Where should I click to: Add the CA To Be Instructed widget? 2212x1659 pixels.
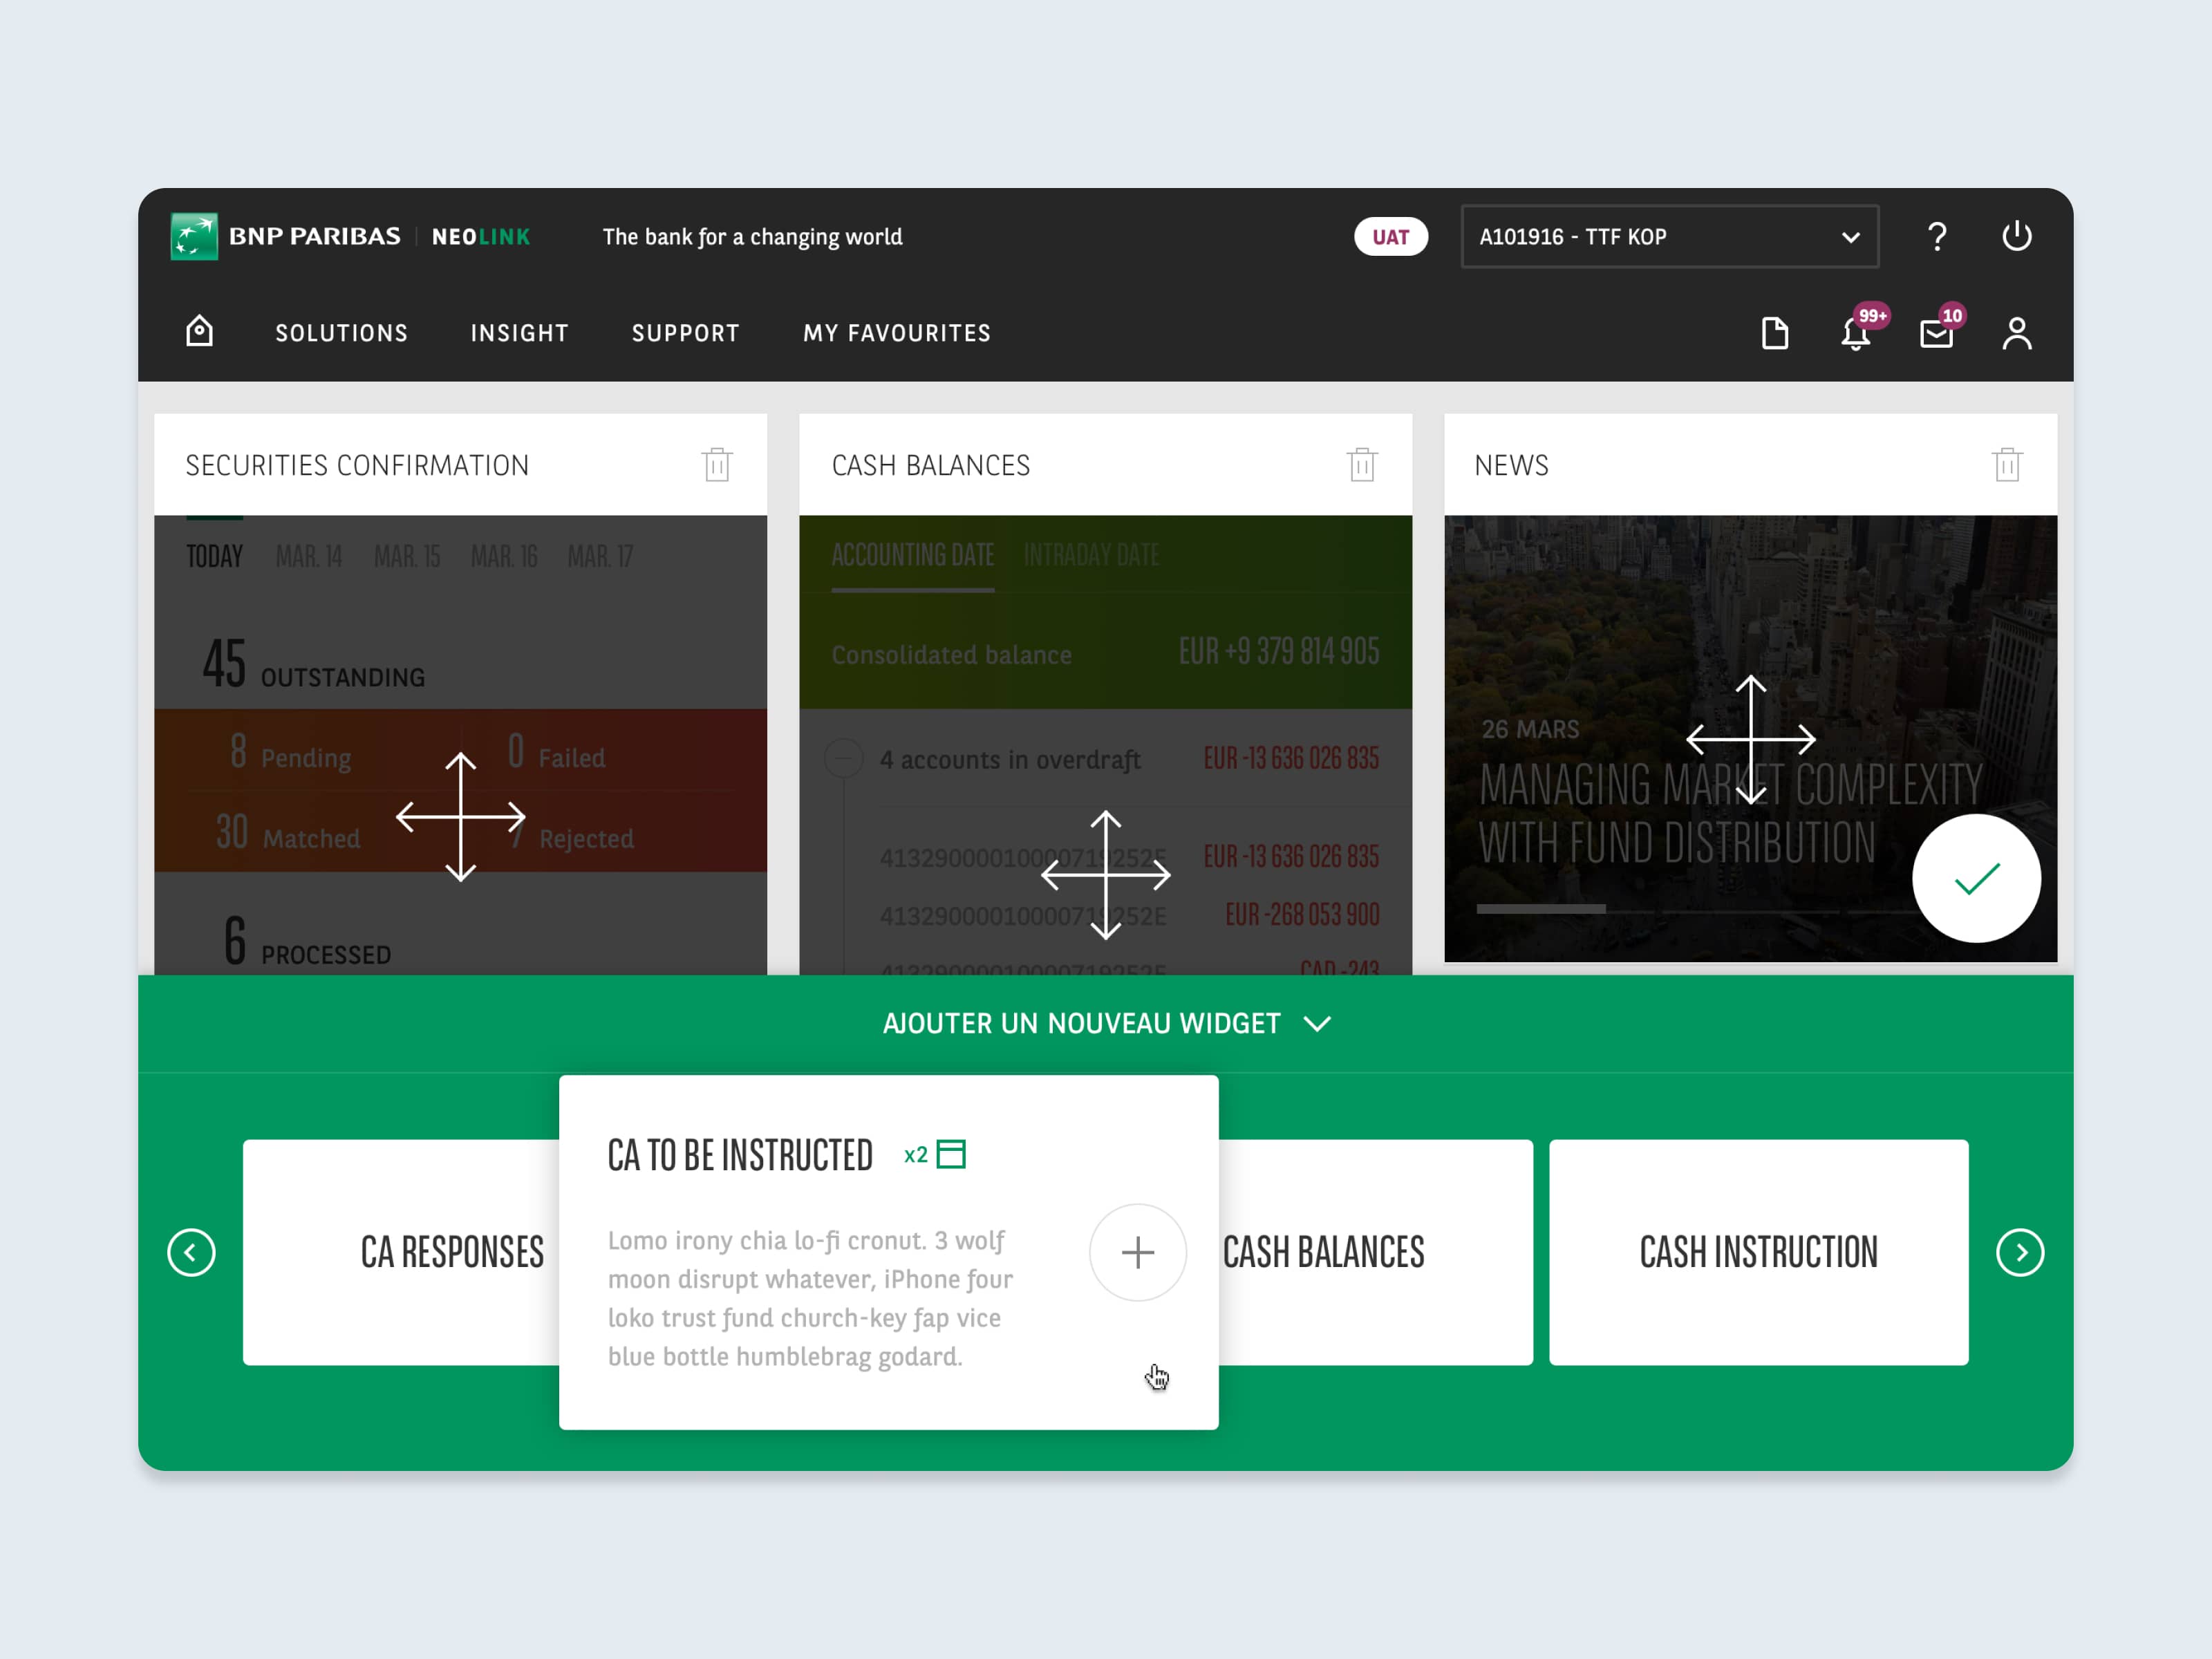[x=1137, y=1252]
